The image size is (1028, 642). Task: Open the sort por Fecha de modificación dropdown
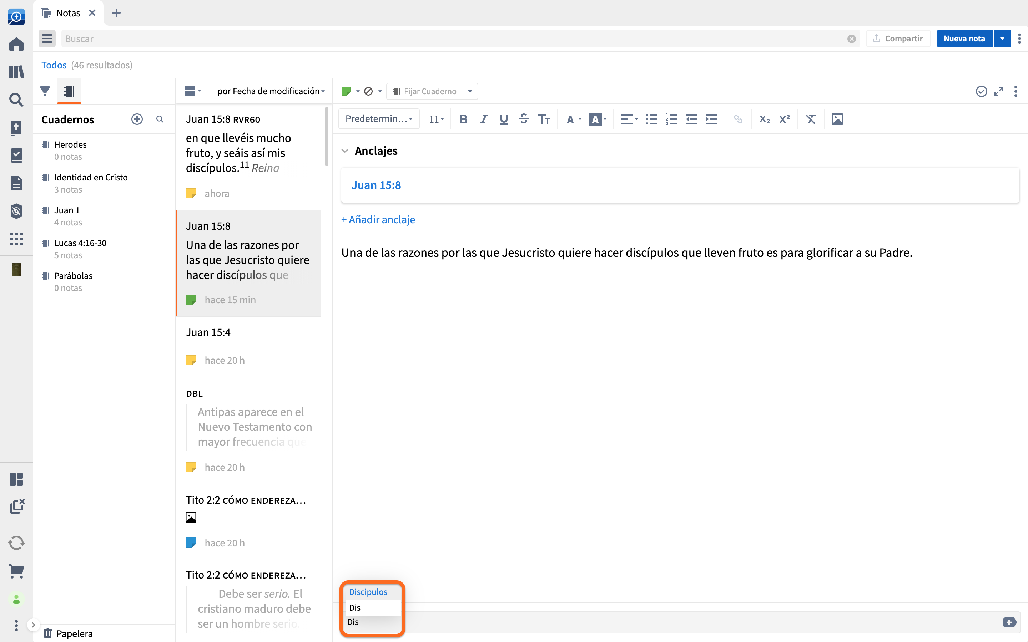point(271,91)
